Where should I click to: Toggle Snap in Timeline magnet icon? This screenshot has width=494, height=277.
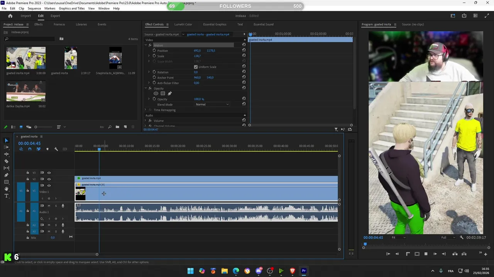click(x=30, y=149)
